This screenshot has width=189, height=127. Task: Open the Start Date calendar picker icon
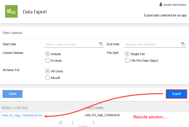coord(101,44)
